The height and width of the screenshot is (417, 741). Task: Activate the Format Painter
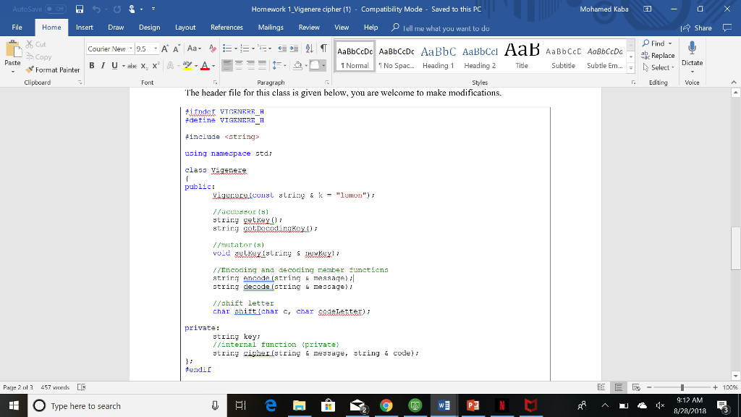54,69
